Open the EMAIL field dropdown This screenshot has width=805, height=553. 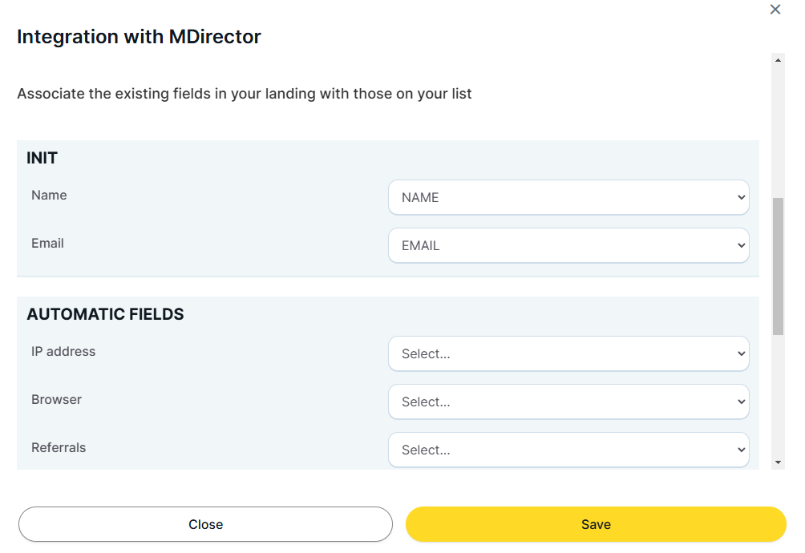(x=568, y=245)
